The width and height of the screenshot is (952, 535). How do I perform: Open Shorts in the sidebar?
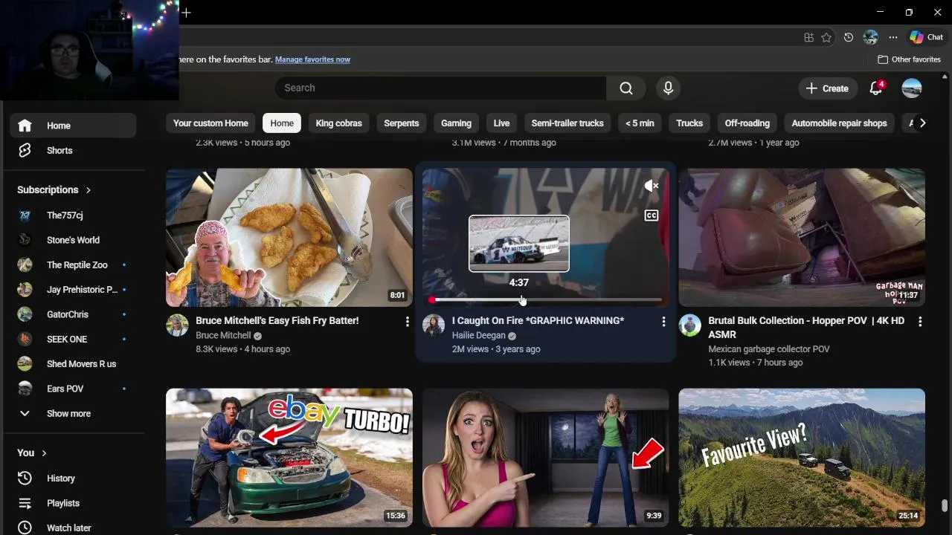click(73, 150)
